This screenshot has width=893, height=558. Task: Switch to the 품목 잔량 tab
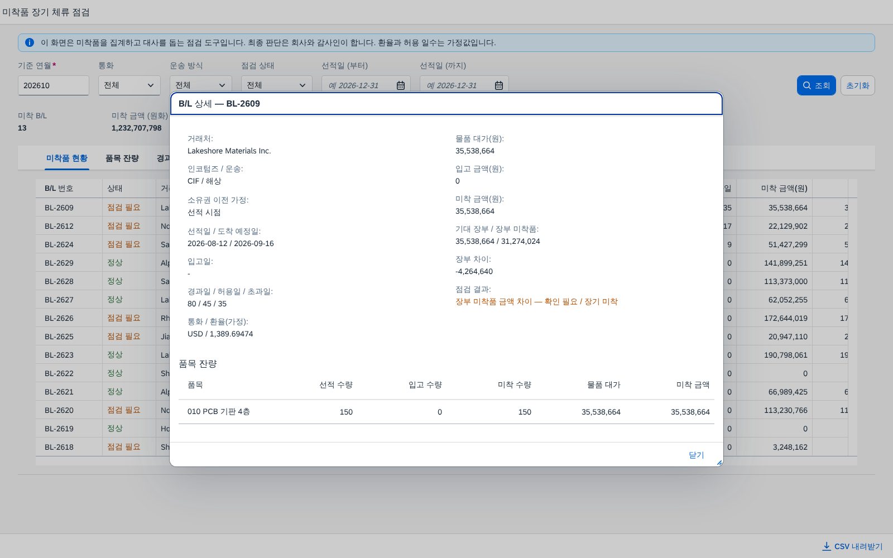[x=122, y=158]
